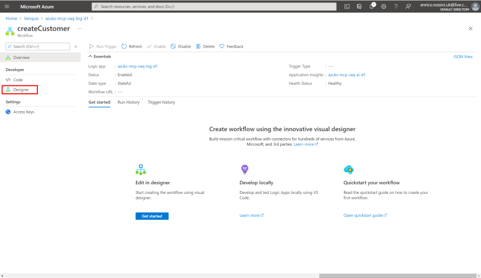Click the Stateful state type value
481x278 pixels.
click(x=124, y=83)
